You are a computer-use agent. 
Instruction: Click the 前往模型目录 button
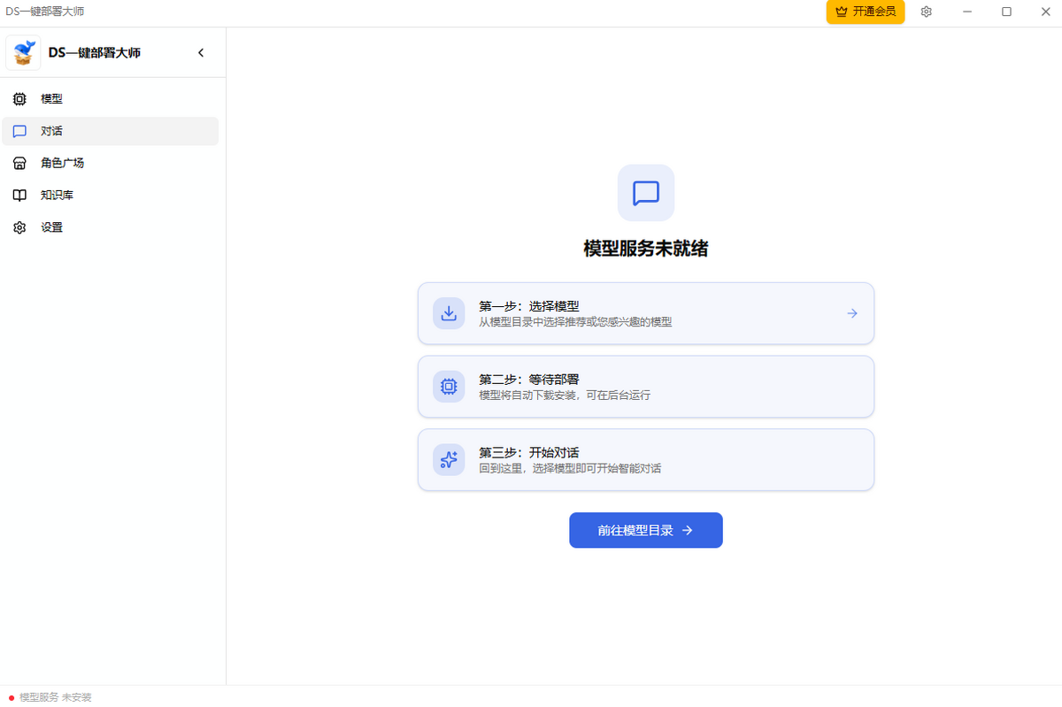coord(646,530)
